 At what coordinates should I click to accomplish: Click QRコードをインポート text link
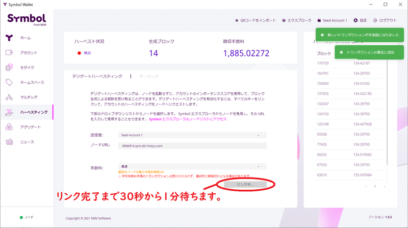(258, 20)
